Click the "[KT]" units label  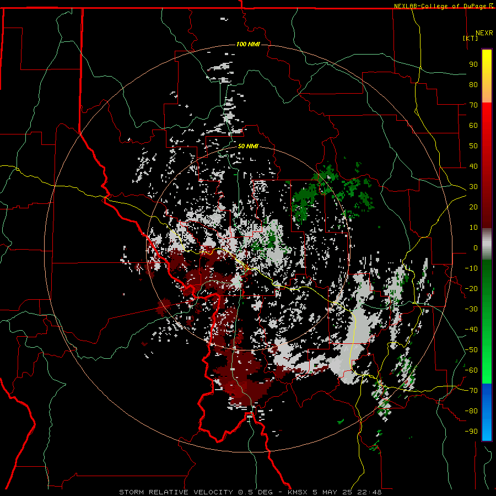point(471,38)
